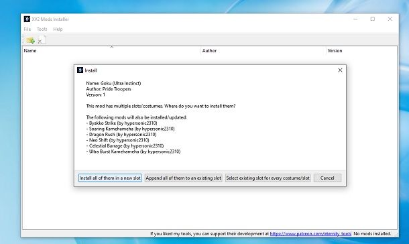Viewport: 409px width, 244px height.
Task: Maximize the XV2 Mods Installer window
Action: [x=373, y=19]
